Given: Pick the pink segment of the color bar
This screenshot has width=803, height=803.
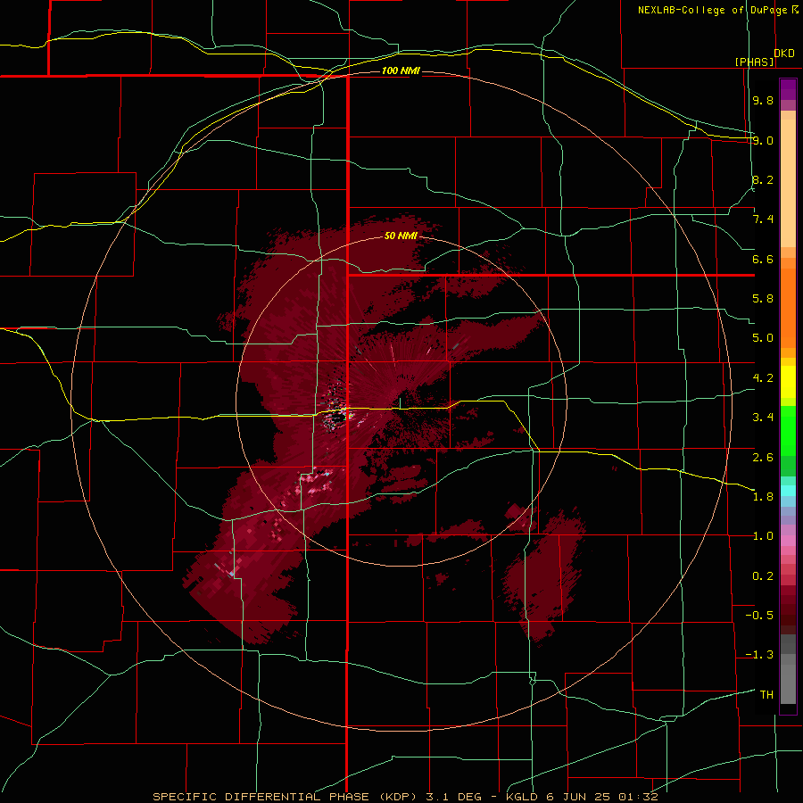Looking at the screenshot, I should coord(788,541).
